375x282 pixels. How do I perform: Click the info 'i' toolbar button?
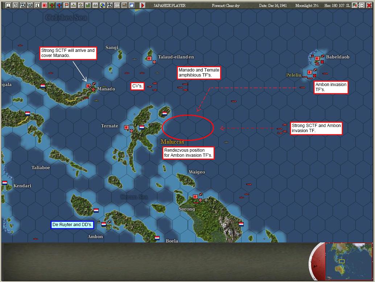[37, 5]
